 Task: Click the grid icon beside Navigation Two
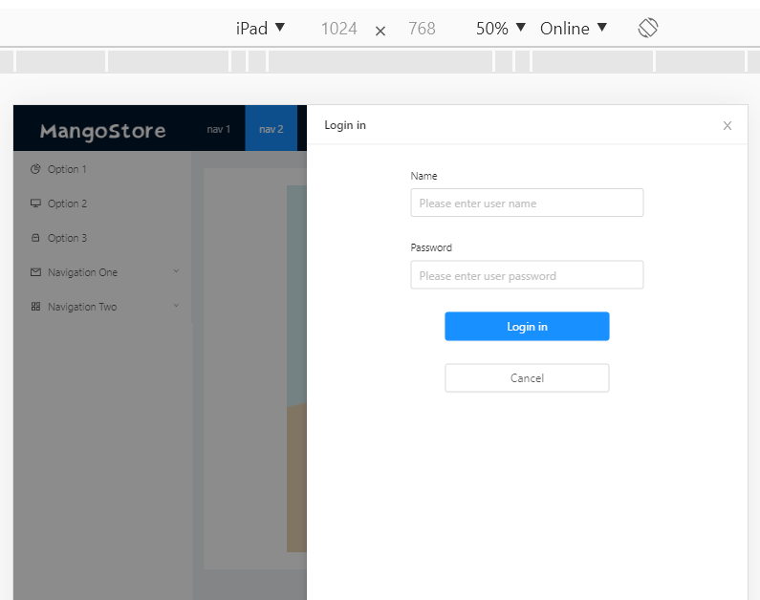pos(35,307)
